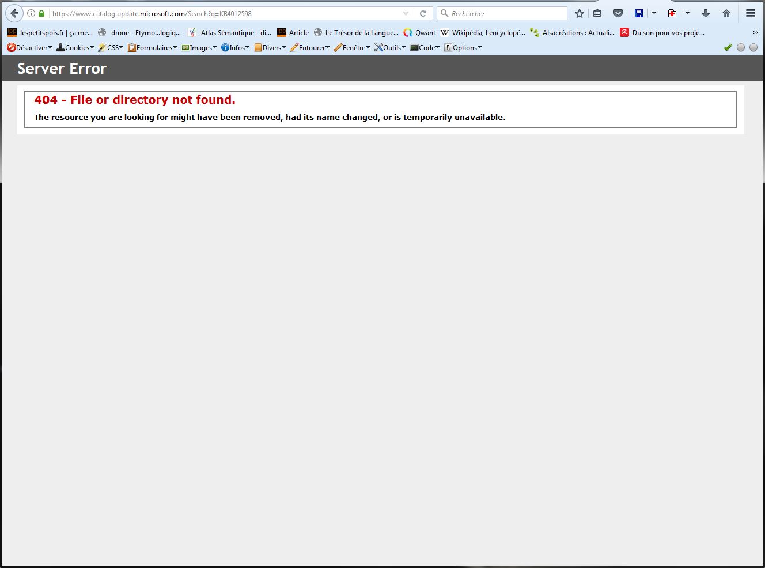The height and width of the screenshot is (568, 765).
Task: Open the Formulaires toolbar menu
Action: [x=152, y=48]
